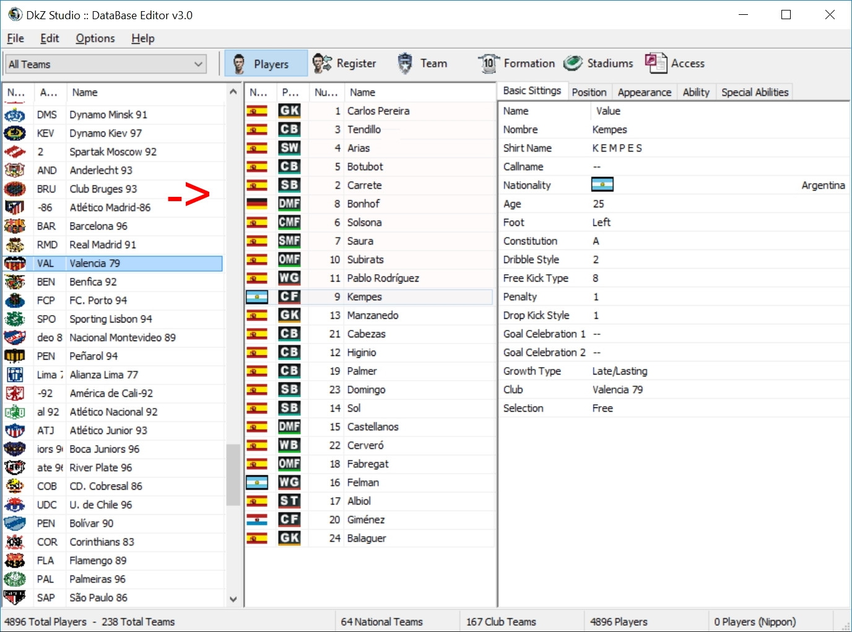Click the Anderlecht 93 club crest
The height and width of the screenshot is (632, 852).
pyautogui.click(x=15, y=170)
